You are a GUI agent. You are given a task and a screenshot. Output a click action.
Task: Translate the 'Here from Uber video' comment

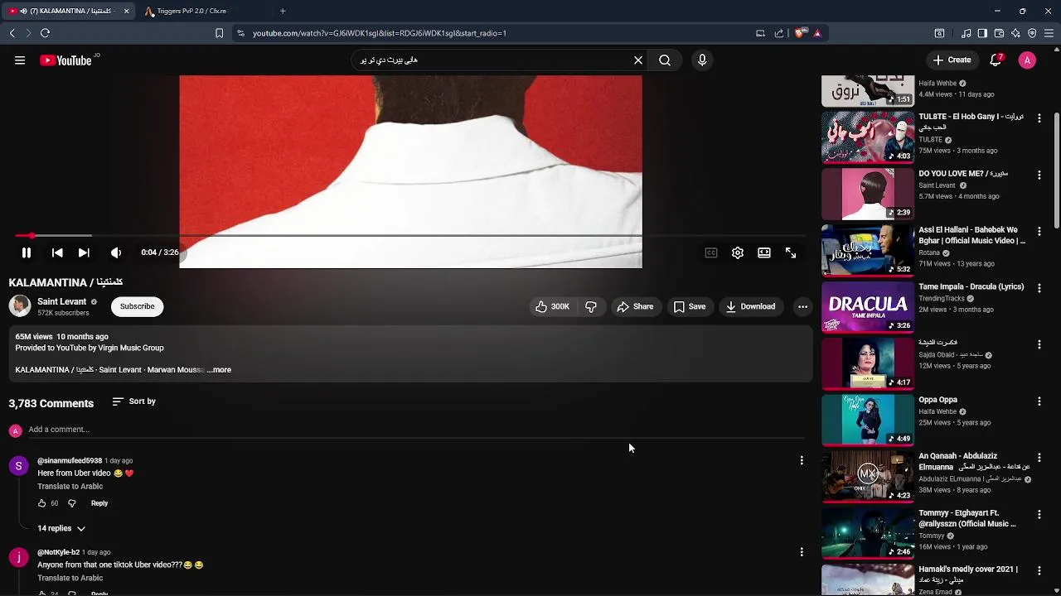coord(70,487)
